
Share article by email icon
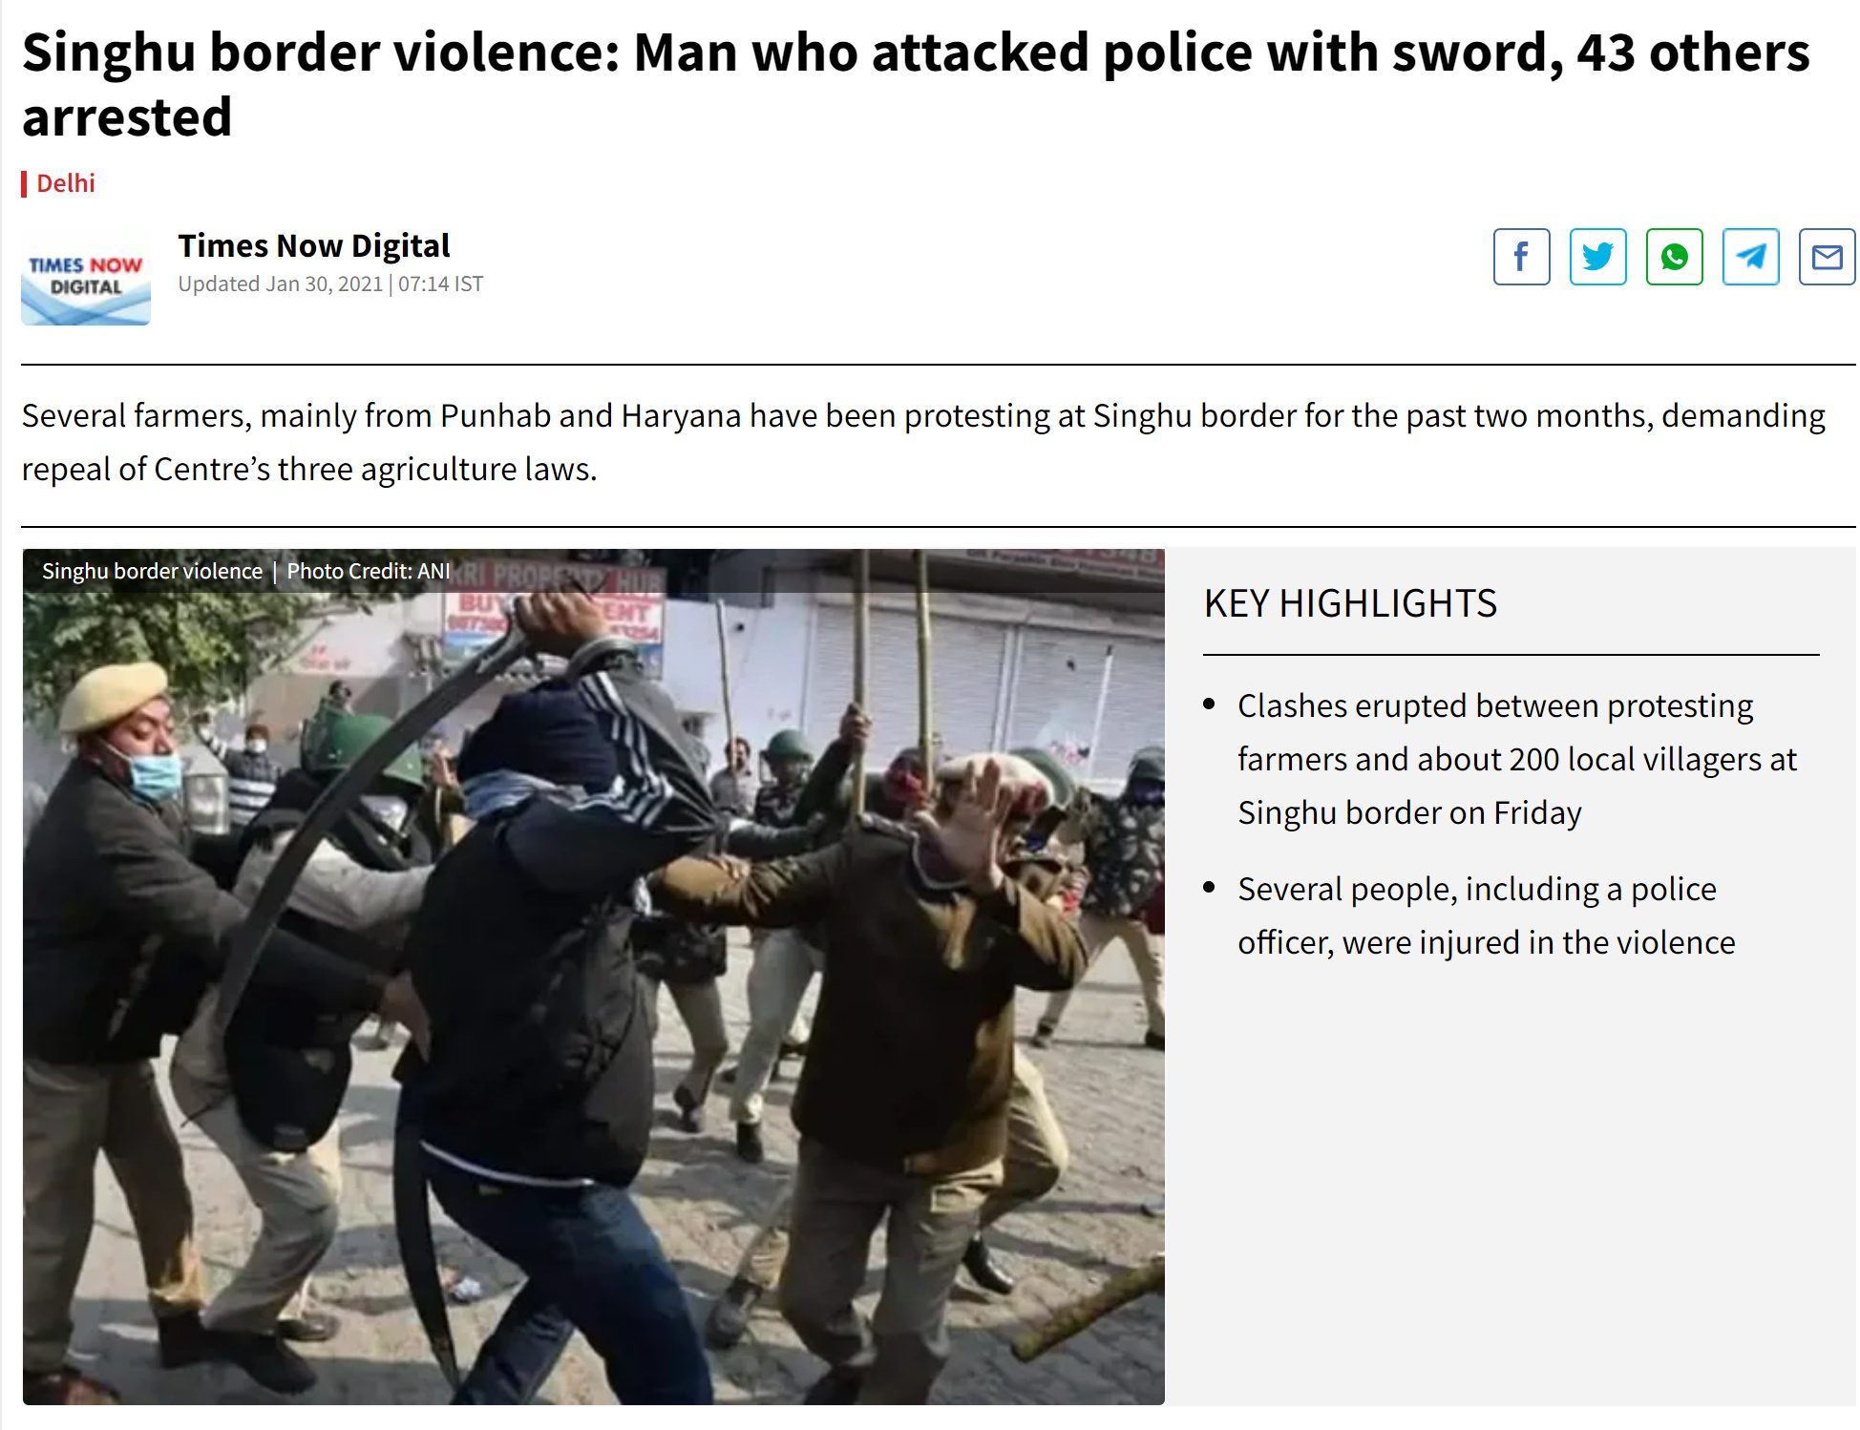pos(1827,257)
